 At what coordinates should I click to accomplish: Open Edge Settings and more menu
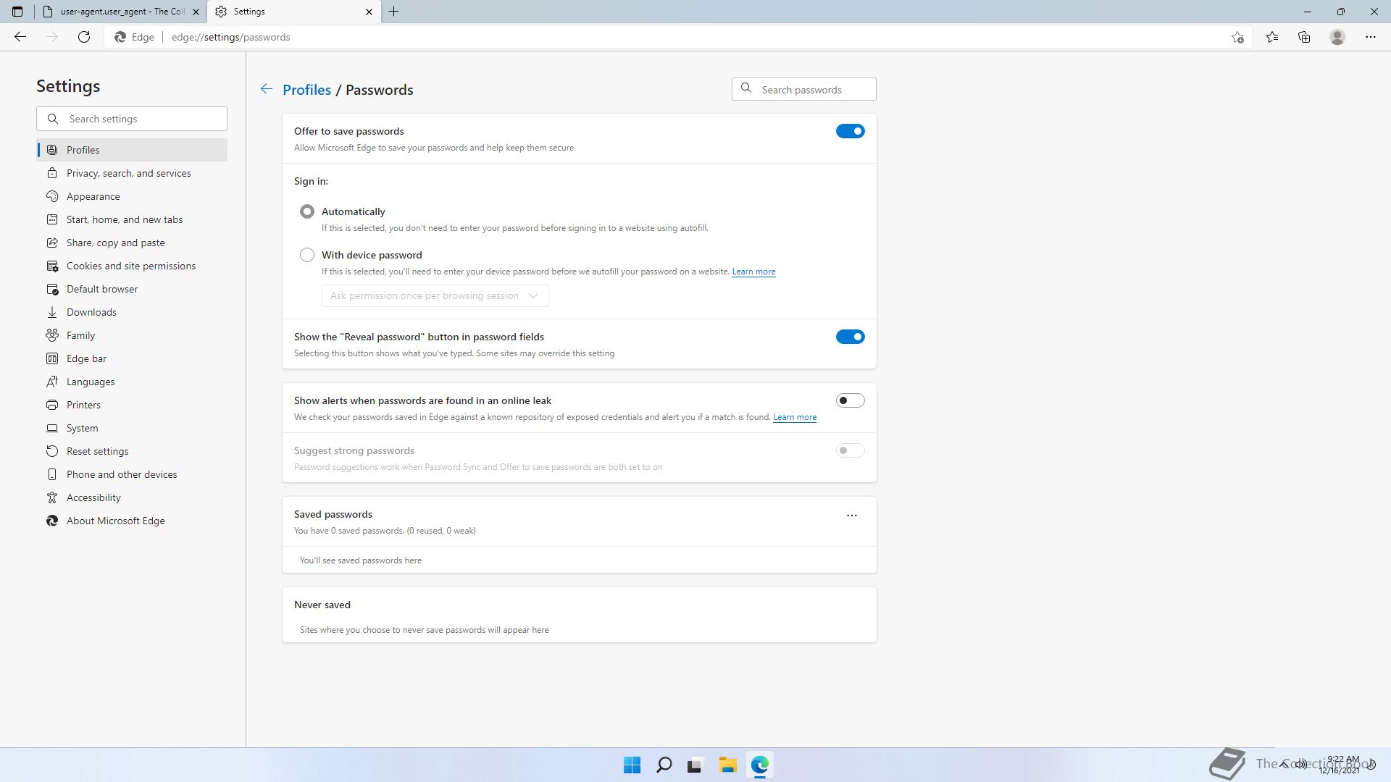tap(1370, 37)
